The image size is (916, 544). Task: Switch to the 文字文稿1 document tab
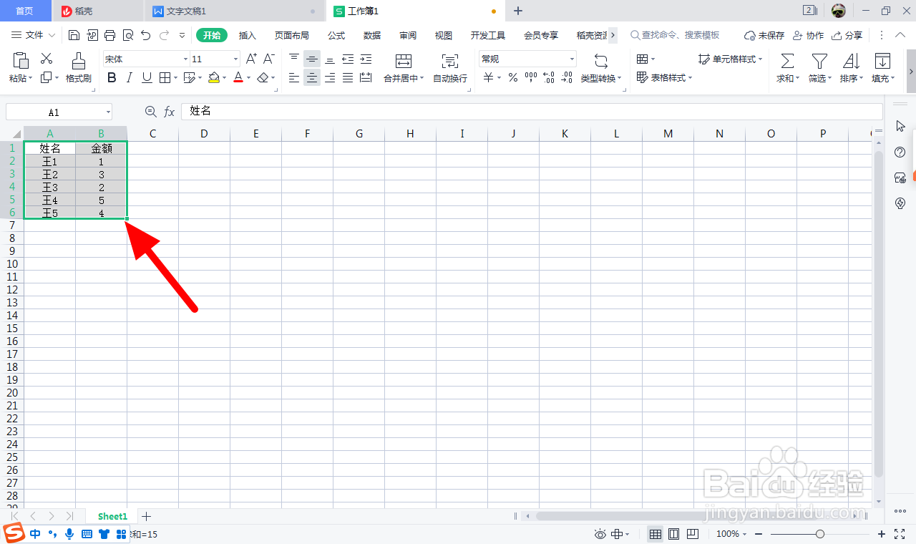tap(236, 11)
